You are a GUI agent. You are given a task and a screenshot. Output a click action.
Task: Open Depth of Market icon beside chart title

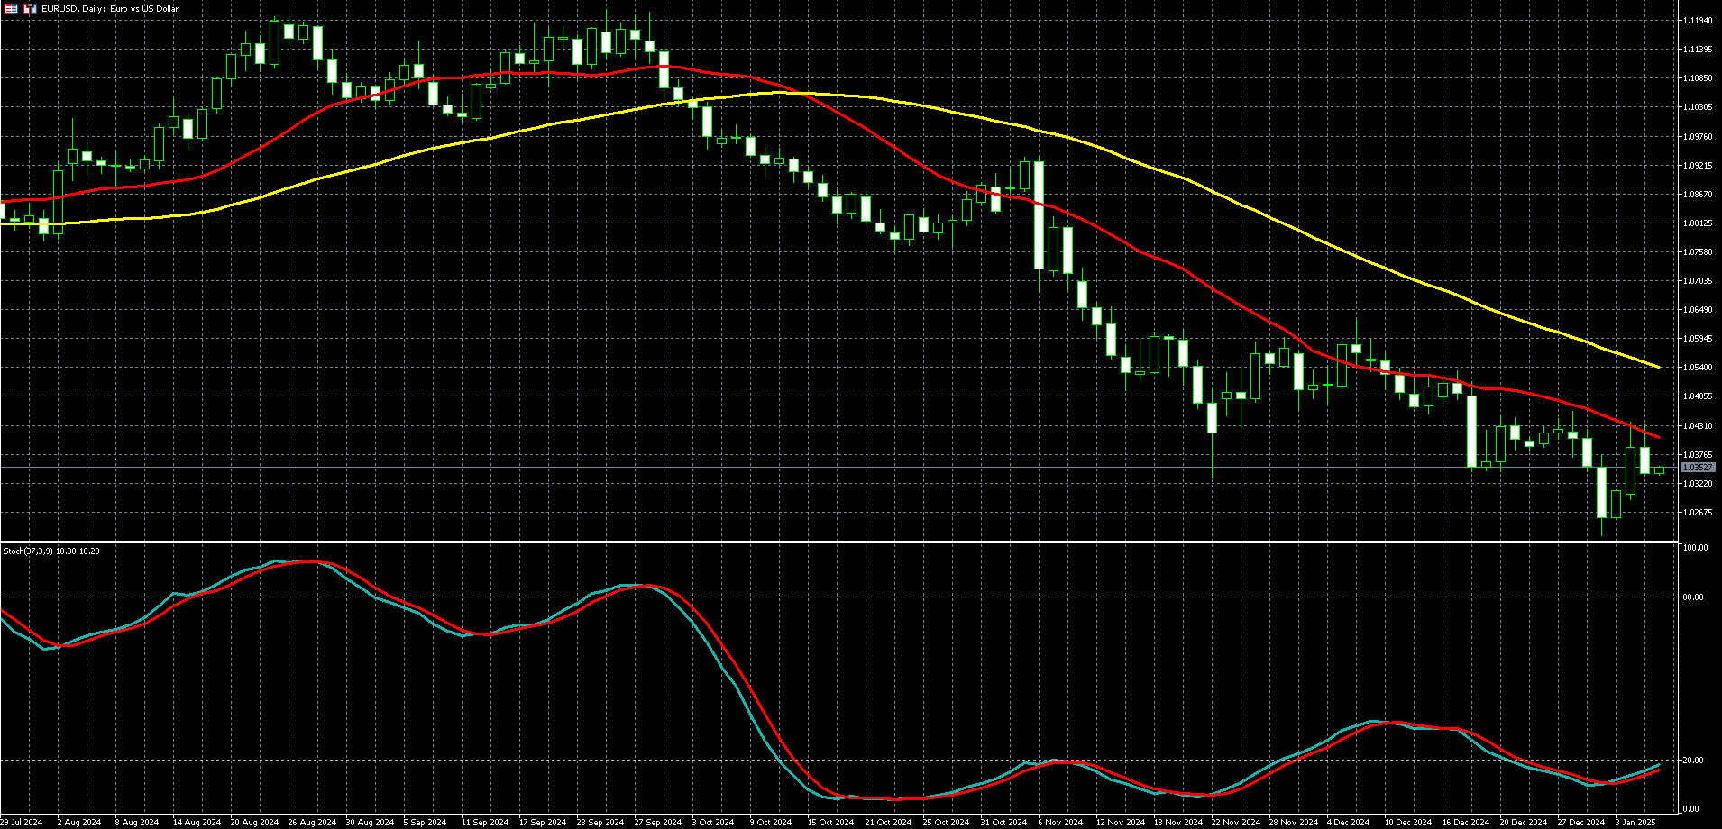click(x=30, y=8)
